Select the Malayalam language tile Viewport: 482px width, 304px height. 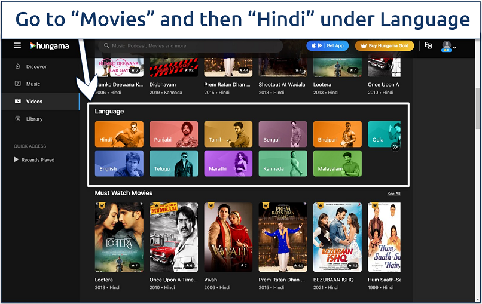337,164
